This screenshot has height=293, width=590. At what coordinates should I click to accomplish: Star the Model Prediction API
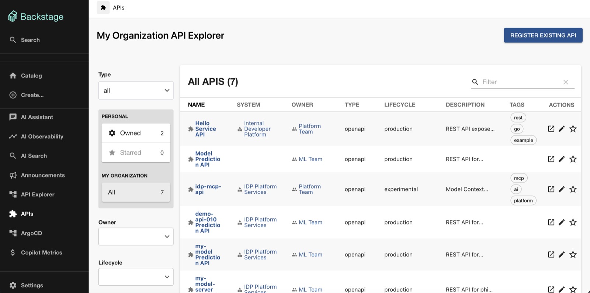(x=573, y=159)
